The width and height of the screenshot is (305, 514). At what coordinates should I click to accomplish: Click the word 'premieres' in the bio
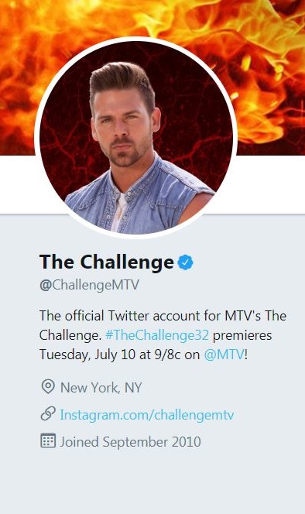[242, 336]
